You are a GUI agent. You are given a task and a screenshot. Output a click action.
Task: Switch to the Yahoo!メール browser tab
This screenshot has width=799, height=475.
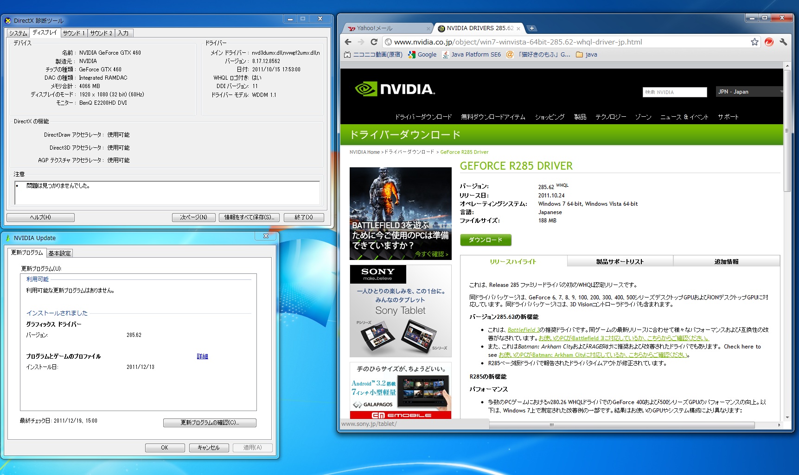click(385, 28)
